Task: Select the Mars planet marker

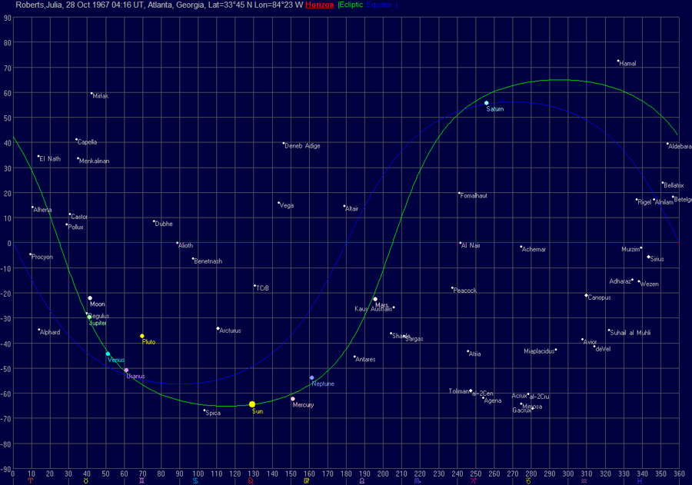Action: (375, 299)
